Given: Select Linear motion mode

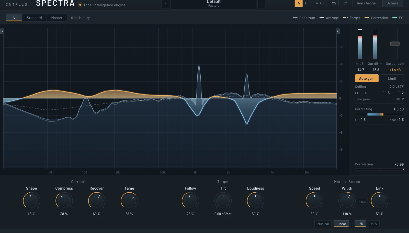Looking at the screenshot, I should [x=341, y=224].
